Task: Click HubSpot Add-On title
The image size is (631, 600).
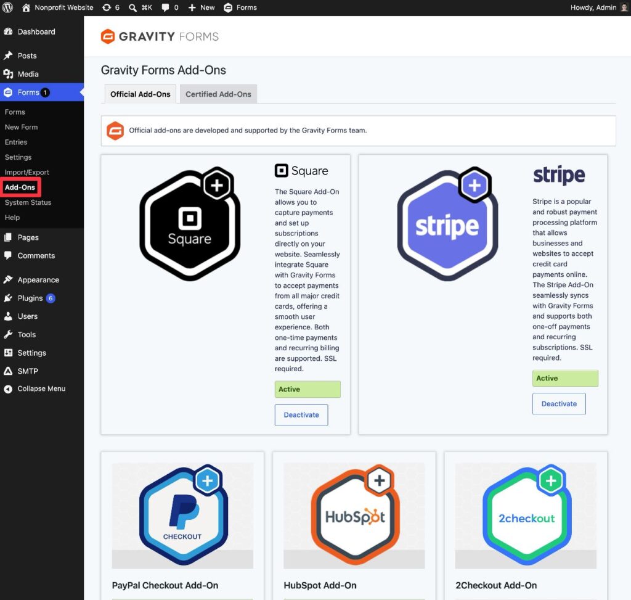Action: click(320, 585)
